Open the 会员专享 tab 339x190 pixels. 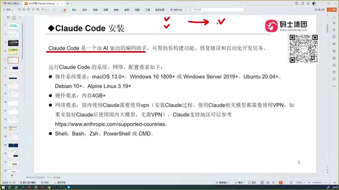point(160,10)
